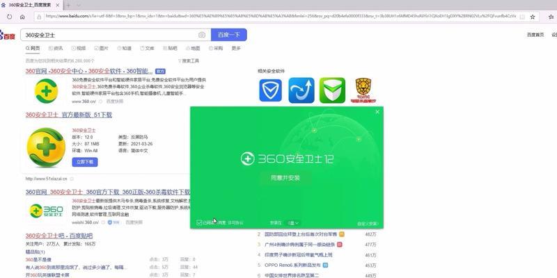Close the 360安全卫士 browser tab
Screen dimensions: 557x278
58,6
